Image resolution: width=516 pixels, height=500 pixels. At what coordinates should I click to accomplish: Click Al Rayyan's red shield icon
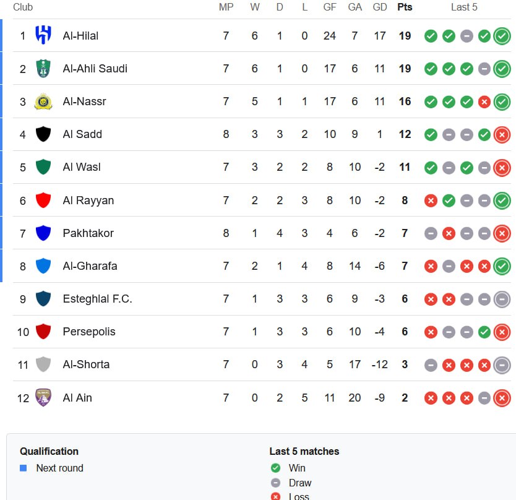[x=43, y=200]
